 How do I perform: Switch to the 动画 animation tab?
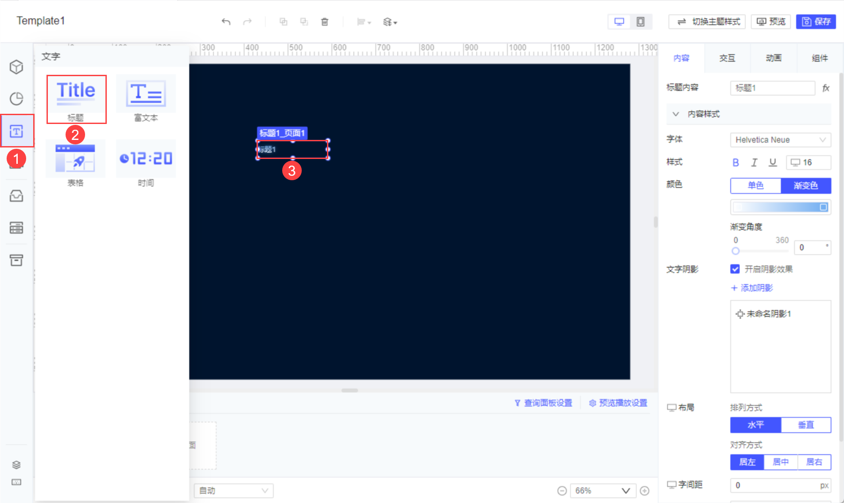(773, 58)
